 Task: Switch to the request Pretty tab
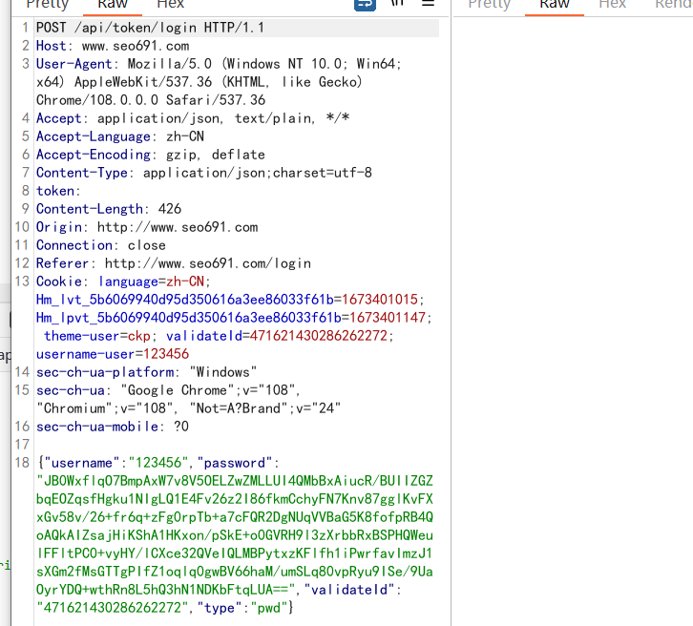pos(47,5)
